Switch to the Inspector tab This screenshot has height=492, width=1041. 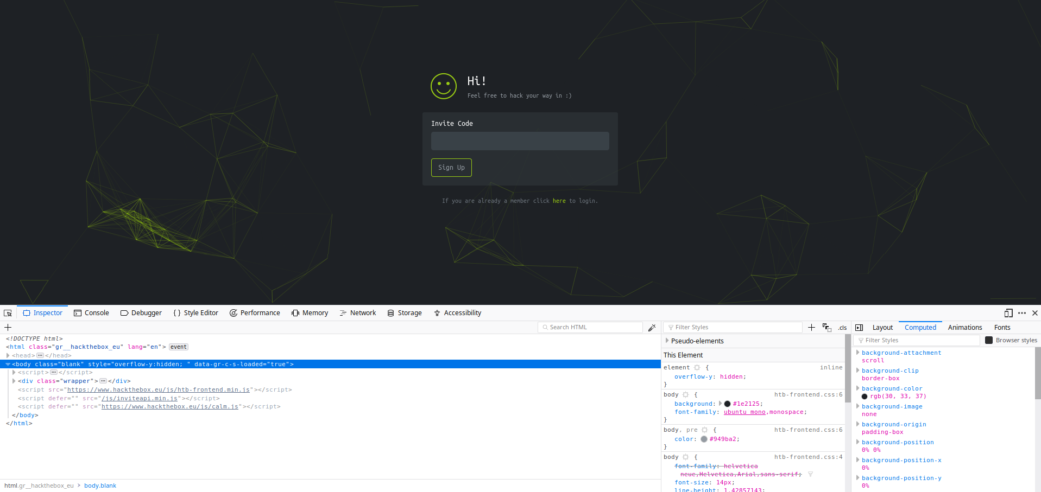[42, 313]
